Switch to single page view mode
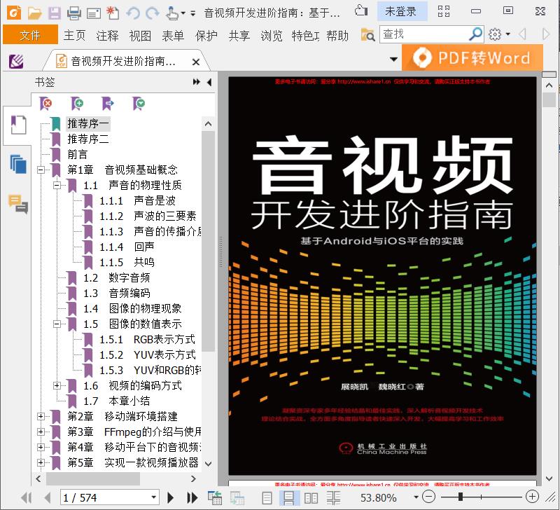Screen dimensions: 560x510 click(x=267, y=498)
